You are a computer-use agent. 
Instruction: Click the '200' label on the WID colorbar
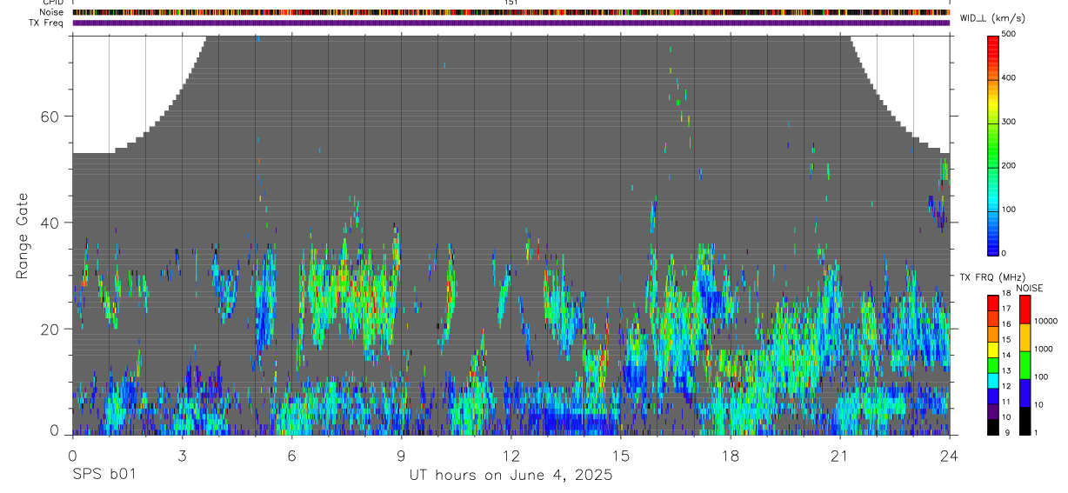pos(1009,165)
